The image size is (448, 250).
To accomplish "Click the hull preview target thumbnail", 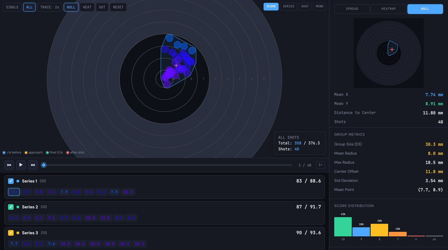I will click(x=389, y=53).
